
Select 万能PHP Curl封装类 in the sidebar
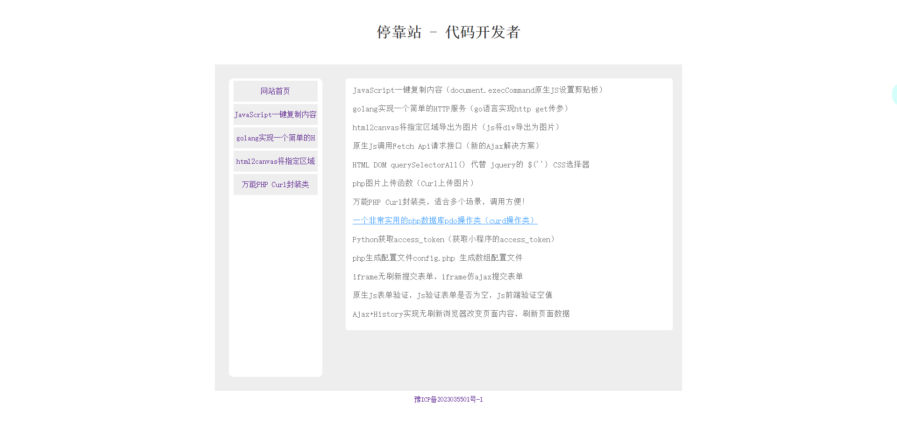coord(275,184)
